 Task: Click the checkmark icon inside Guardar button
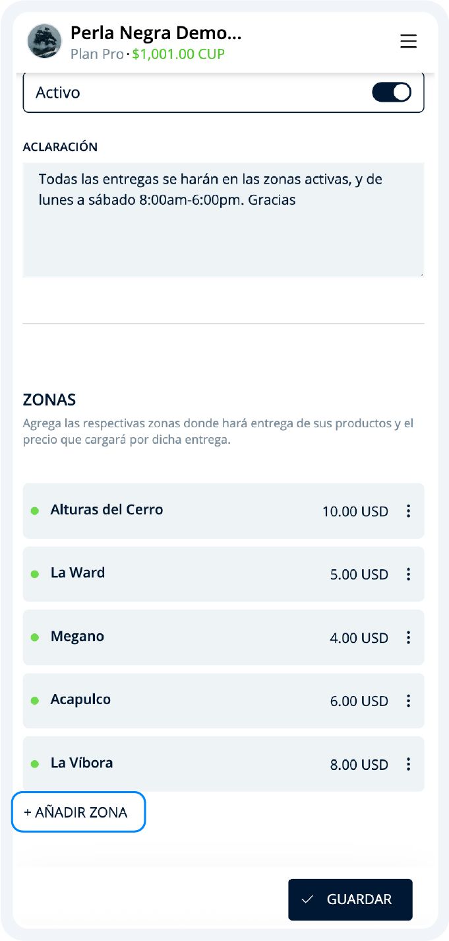click(307, 899)
